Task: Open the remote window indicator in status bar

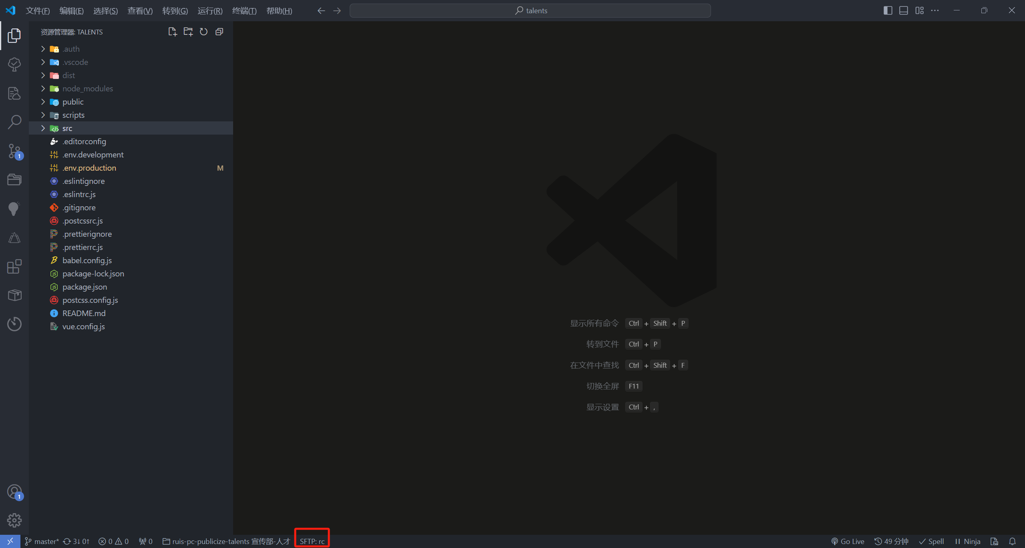Action: (x=10, y=541)
